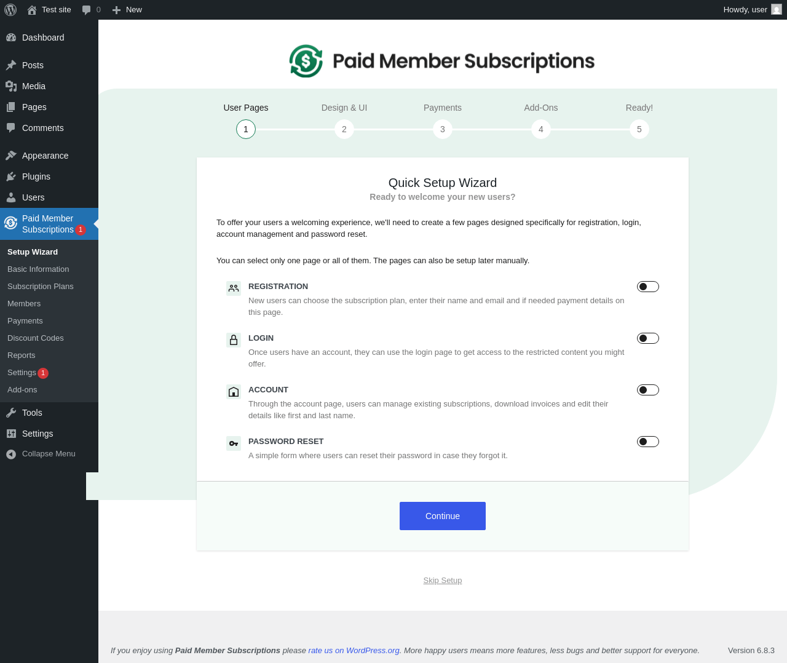Viewport: 787px width, 663px height.
Task: Turn on the Login page toggle
Action: coord(648,338)
